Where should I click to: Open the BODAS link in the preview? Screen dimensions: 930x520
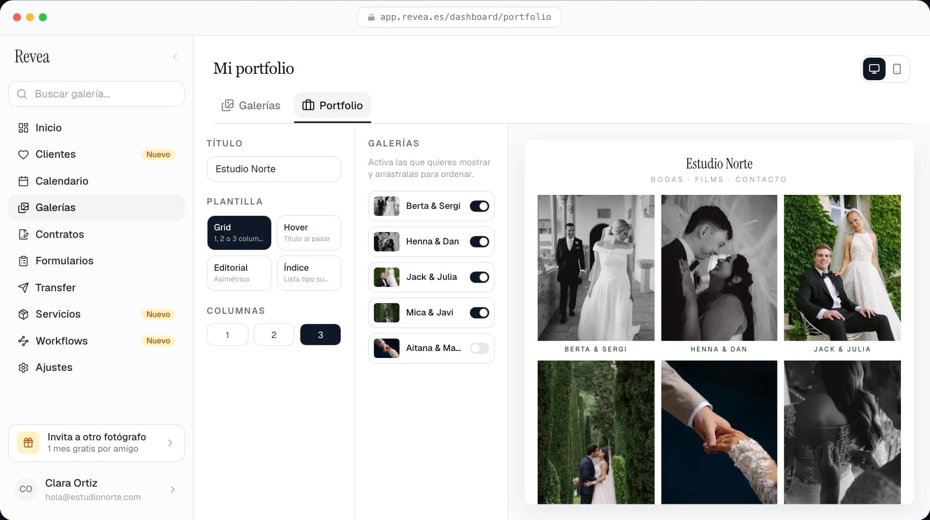pyautogui.click(x=667, y=179)
